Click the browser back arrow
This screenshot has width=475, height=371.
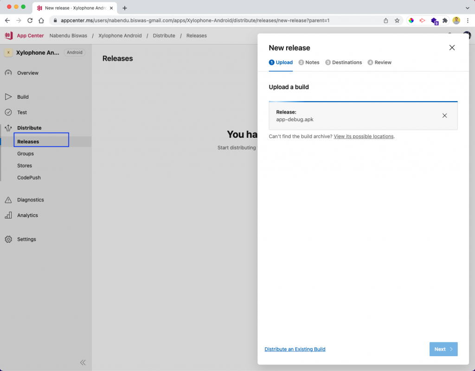point(7,20)
